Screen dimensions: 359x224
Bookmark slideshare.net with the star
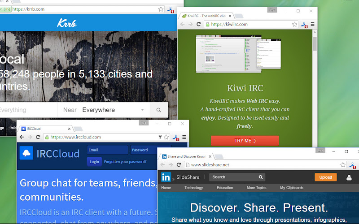coord(343,164)
